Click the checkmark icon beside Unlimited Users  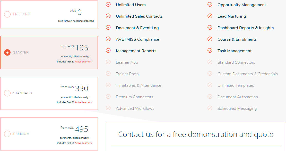click(108, 4)
